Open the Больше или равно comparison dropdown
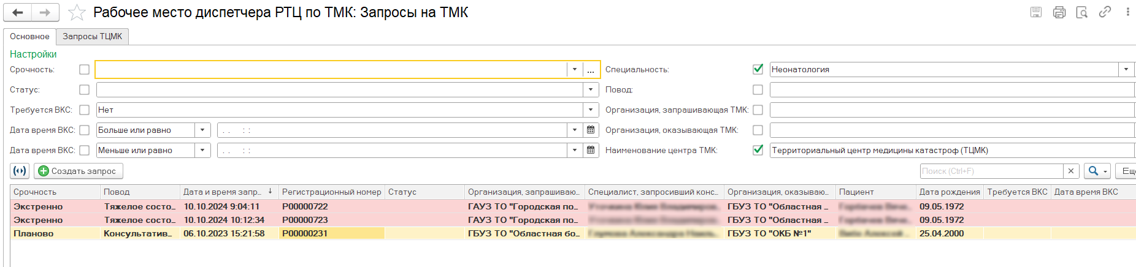Screen dimensions: 1136x267 pos(203,130)
